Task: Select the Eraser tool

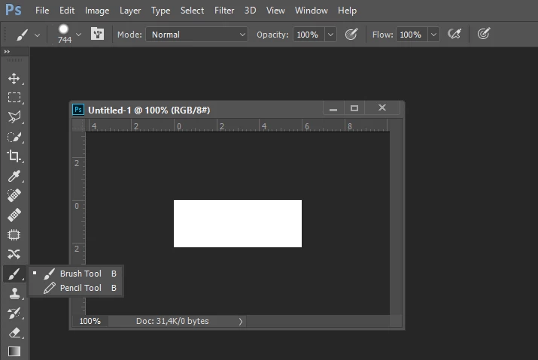Action: coord(14,333)
